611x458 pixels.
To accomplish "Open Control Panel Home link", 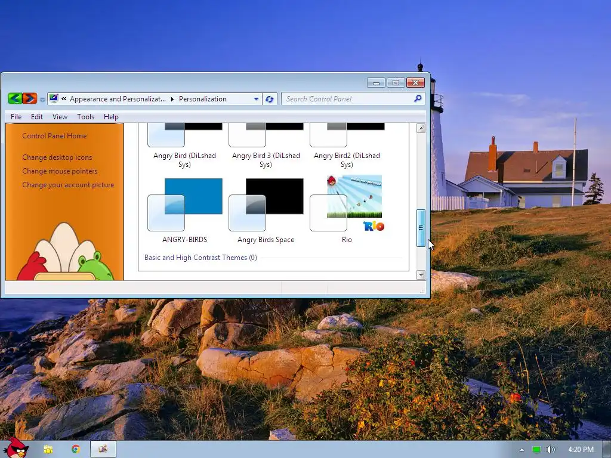I will point(54,136).
